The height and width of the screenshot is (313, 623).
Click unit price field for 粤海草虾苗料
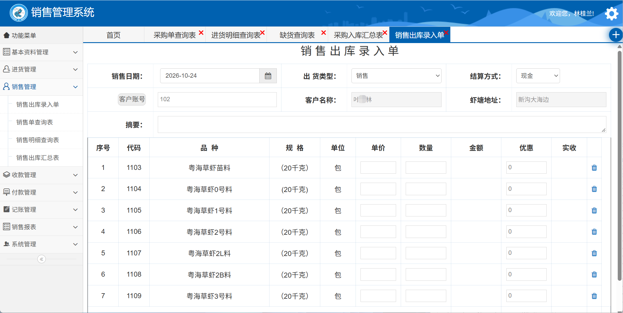click(378, 168)
